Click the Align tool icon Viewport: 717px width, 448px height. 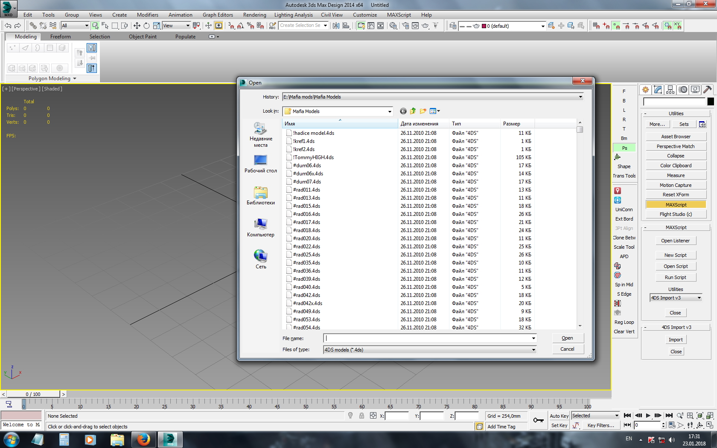tap(346, 26)
